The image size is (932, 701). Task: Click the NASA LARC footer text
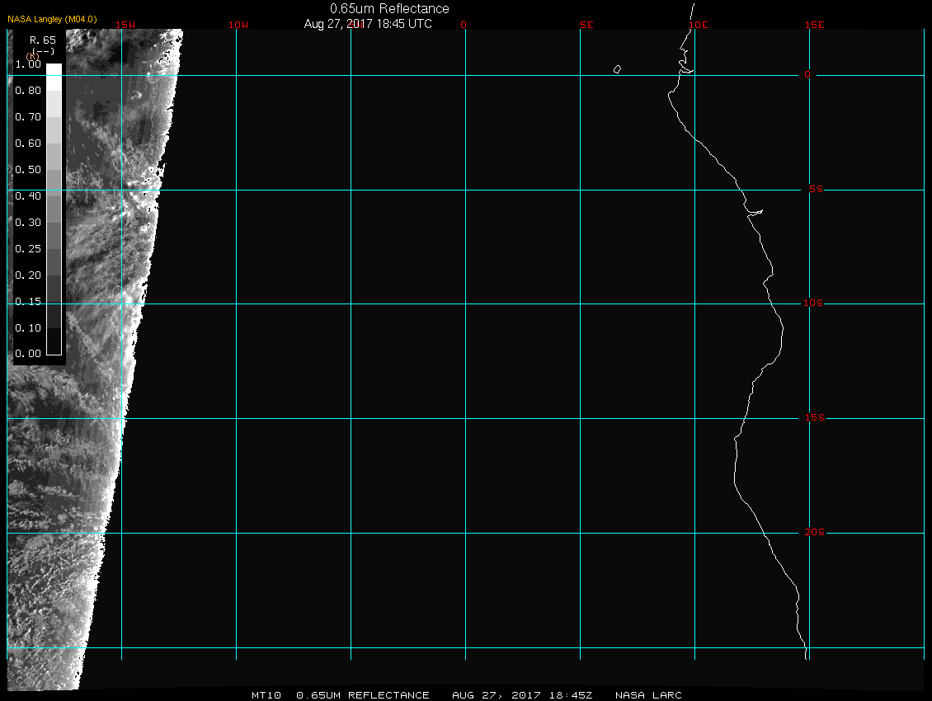tap(648, 695)
